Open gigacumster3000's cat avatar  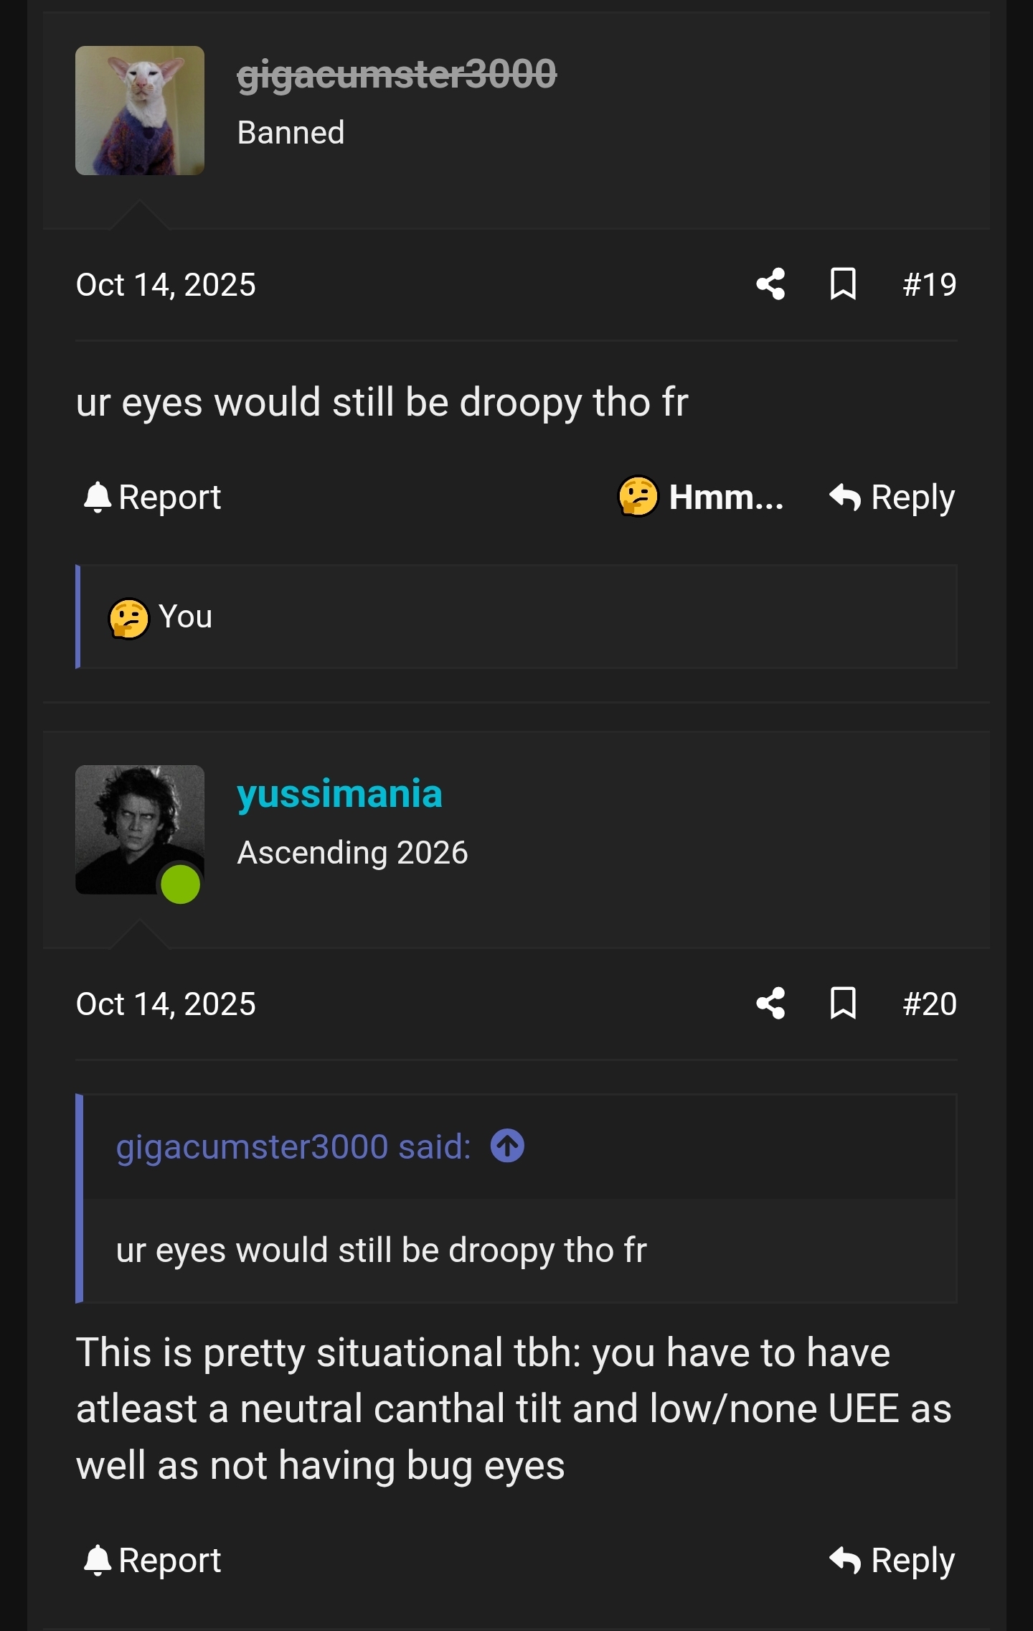[140, 111]
